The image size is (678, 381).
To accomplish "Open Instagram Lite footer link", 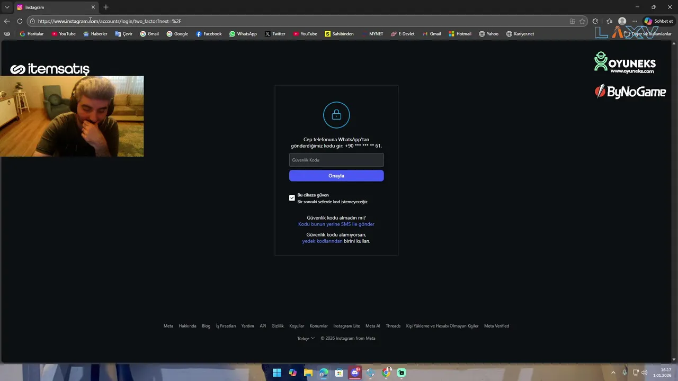I will point(346,326).
